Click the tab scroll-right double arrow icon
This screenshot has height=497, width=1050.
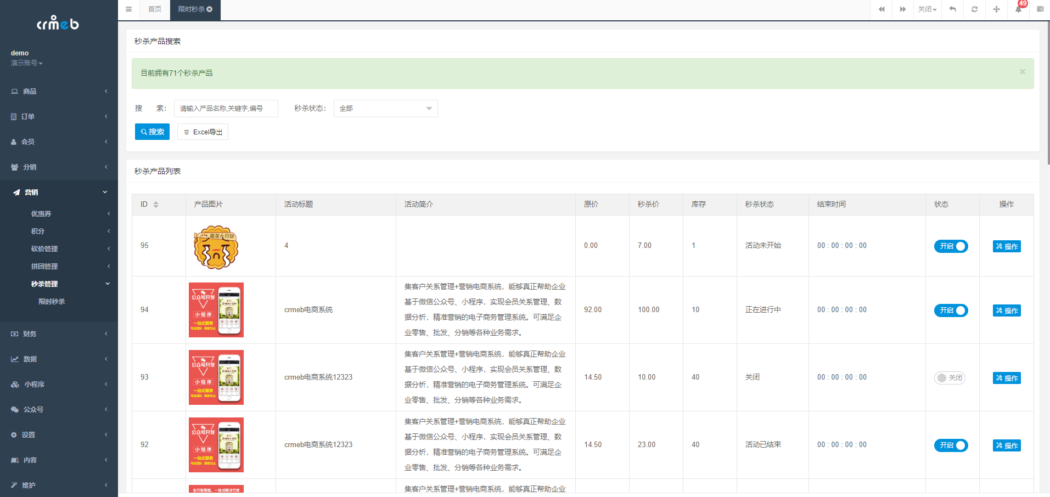(903, 9)
